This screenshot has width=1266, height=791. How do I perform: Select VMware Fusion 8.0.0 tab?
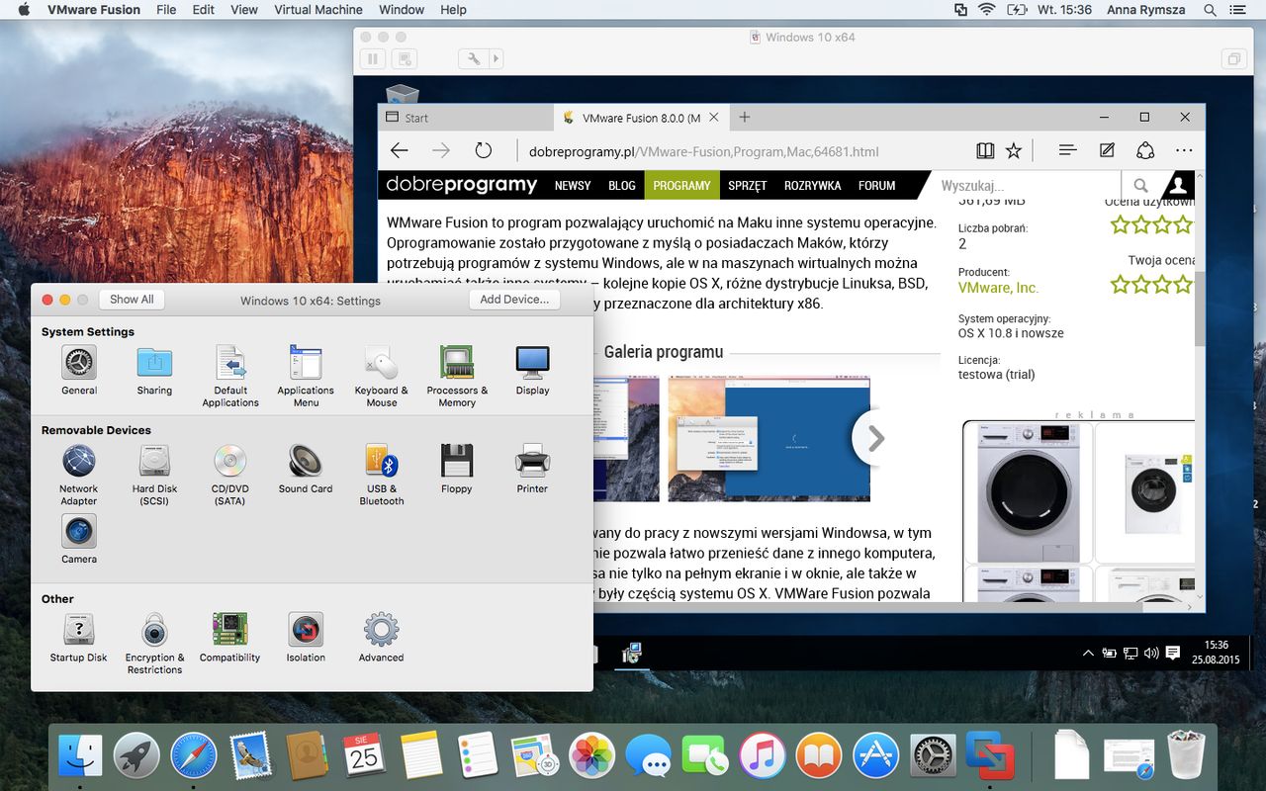click(641, 118)
